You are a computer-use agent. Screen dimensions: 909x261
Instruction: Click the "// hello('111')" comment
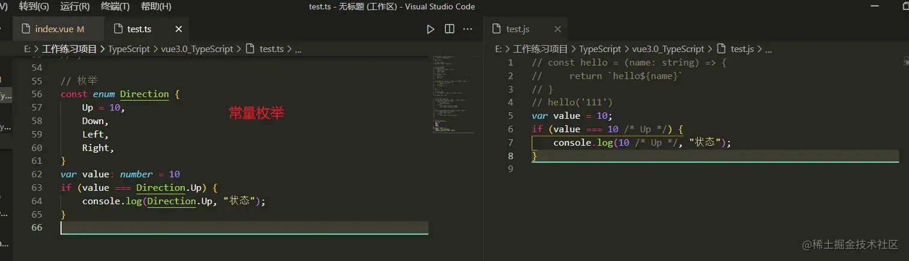tap(572, 102)
